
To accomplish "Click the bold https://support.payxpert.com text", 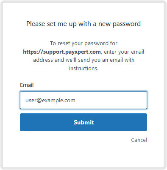I will pos(62,52).
